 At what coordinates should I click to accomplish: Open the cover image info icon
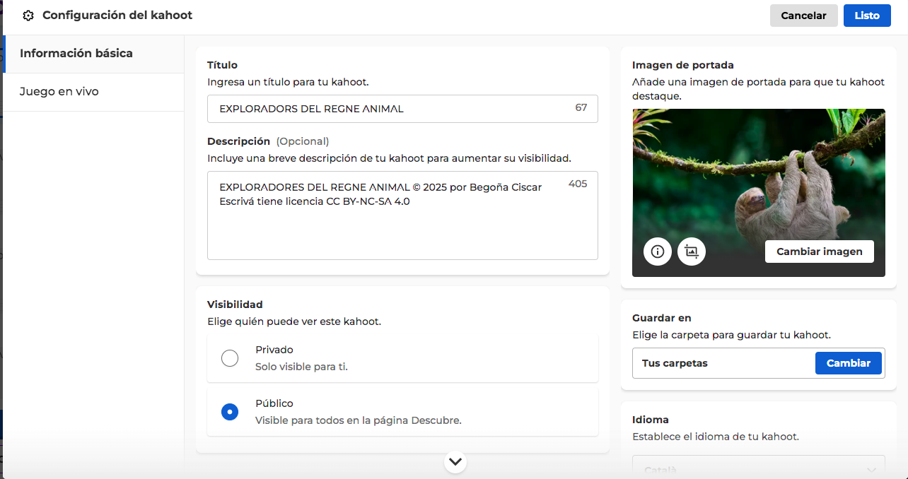(x=658, y=252)
